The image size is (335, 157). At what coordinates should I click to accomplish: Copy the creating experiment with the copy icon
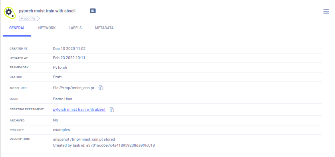tap(112, 110)
